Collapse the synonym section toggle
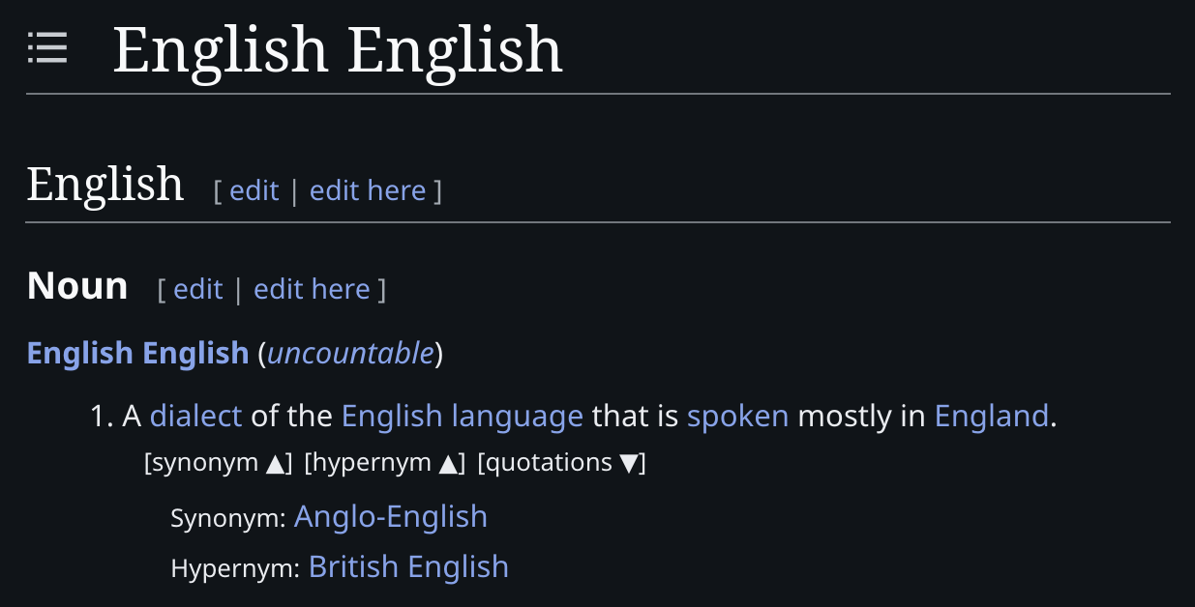The image size is (1195, 607). (x=218, y=463)
